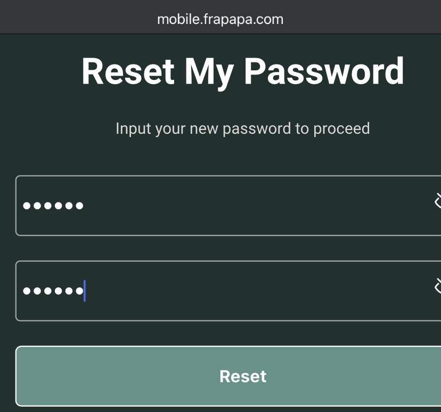
Task: Click the "Input your new password to proceed" text
Action: pyautogui.click(x=243, y=129)
